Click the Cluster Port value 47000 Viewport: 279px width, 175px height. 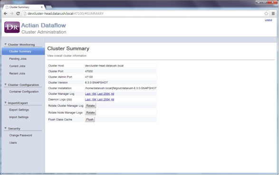click(x=89, y=71)
